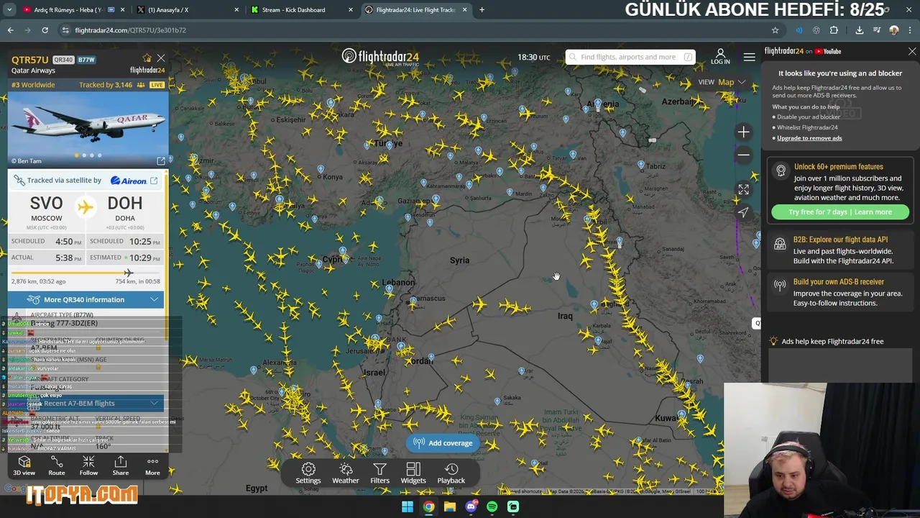Reload the browser page

click(45, 30)
